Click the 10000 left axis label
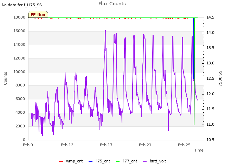The width and height of the screenshot is (225, 168). 19,72
